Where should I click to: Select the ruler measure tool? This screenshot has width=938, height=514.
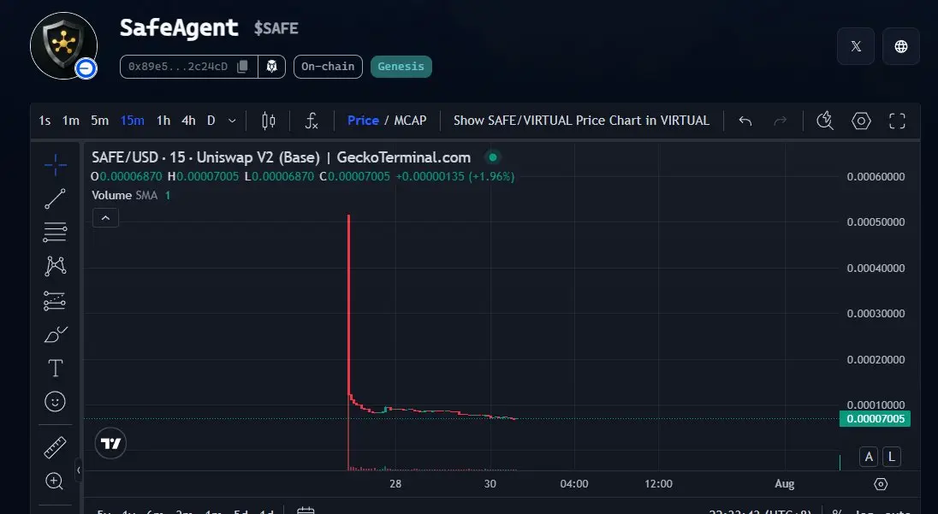coord(55,447)
